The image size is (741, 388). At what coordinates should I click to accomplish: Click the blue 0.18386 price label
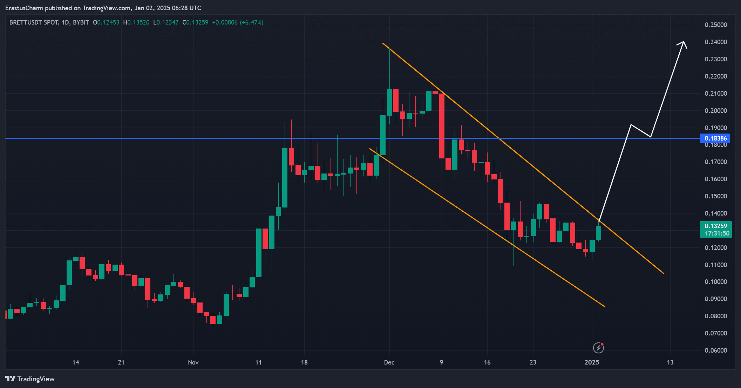(x=715, y=138)
